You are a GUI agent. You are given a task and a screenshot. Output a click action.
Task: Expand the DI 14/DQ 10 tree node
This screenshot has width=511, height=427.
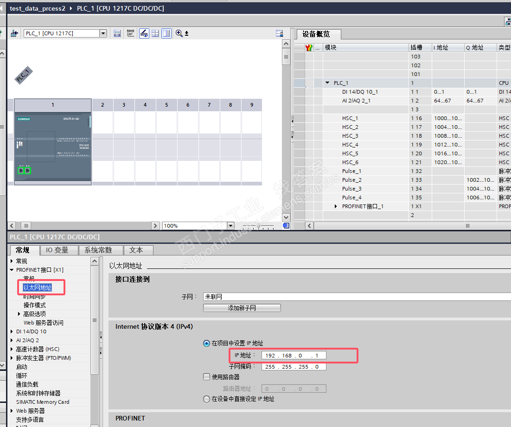click(x=12, y=331)
